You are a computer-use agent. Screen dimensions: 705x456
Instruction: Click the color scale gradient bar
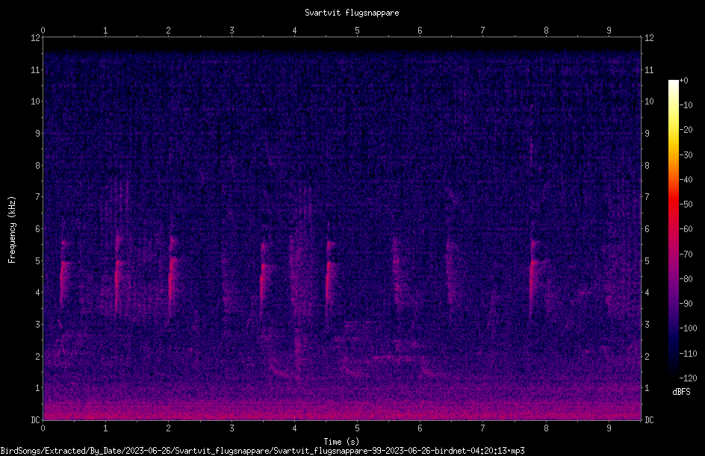[x=673, y=228]
